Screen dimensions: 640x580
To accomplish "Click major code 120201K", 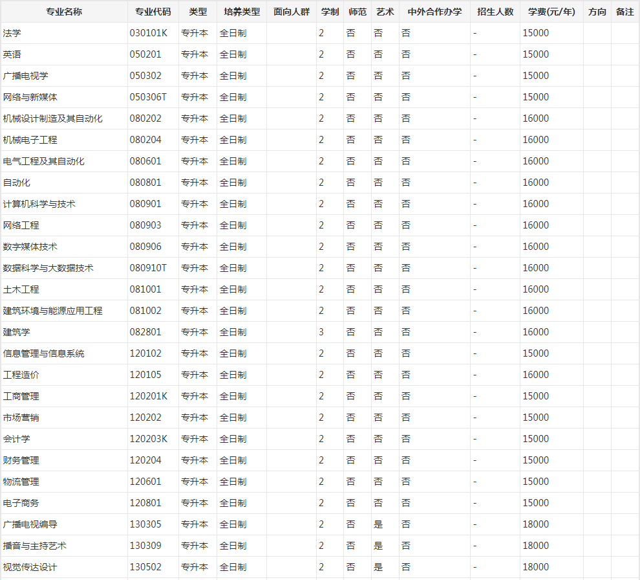I will (149, 396).
